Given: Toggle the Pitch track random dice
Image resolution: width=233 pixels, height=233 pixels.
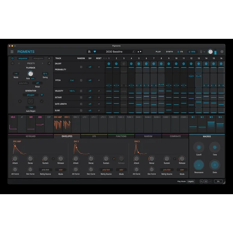Looking at the screenshot, I should coord(81,80).
